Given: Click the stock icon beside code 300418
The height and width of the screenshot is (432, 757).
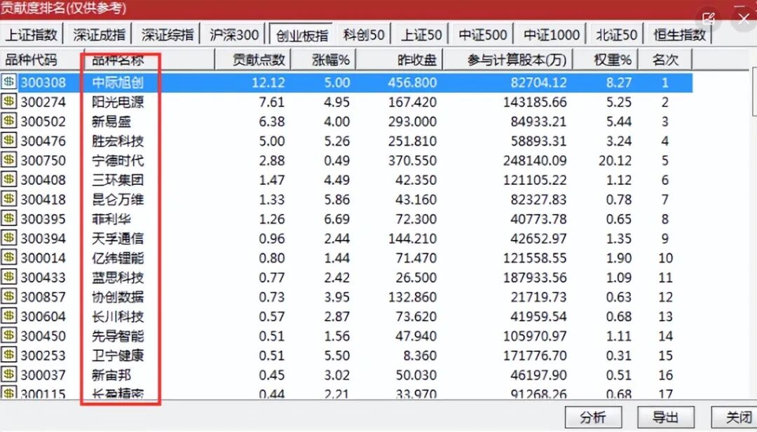Looking at the screenshot, I should (x=8, y=199).
